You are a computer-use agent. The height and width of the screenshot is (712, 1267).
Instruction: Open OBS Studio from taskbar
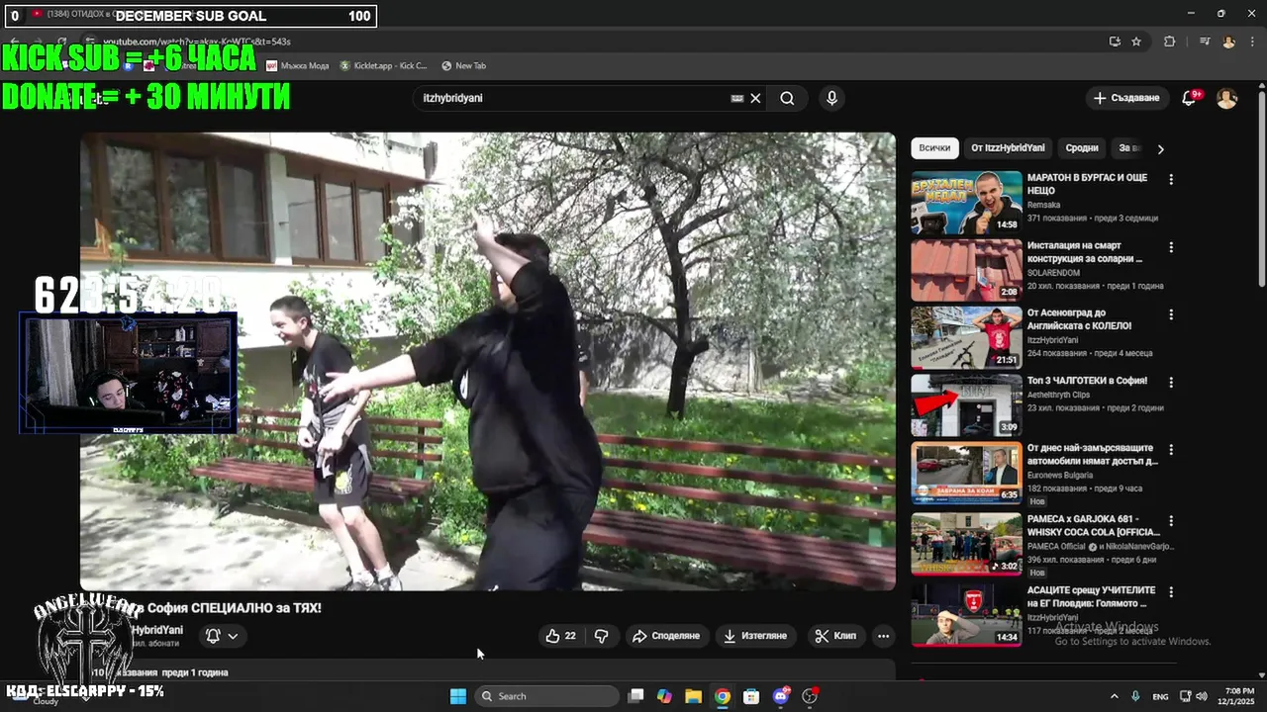pyautogui.click(x=810, y=696)
